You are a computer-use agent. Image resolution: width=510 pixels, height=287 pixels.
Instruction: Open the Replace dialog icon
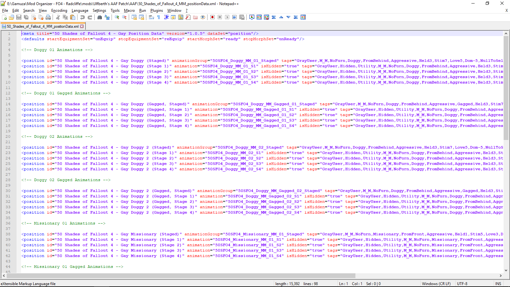coord(107,17)
